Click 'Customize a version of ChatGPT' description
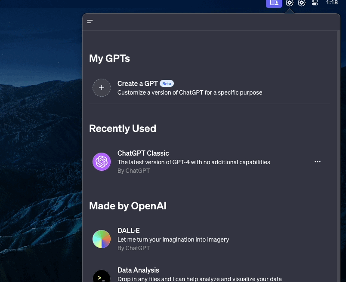Viewport: 346px width, 282px height. [190, 92]
